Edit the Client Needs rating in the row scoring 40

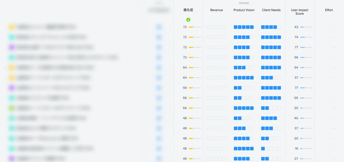tap(271, 118)
